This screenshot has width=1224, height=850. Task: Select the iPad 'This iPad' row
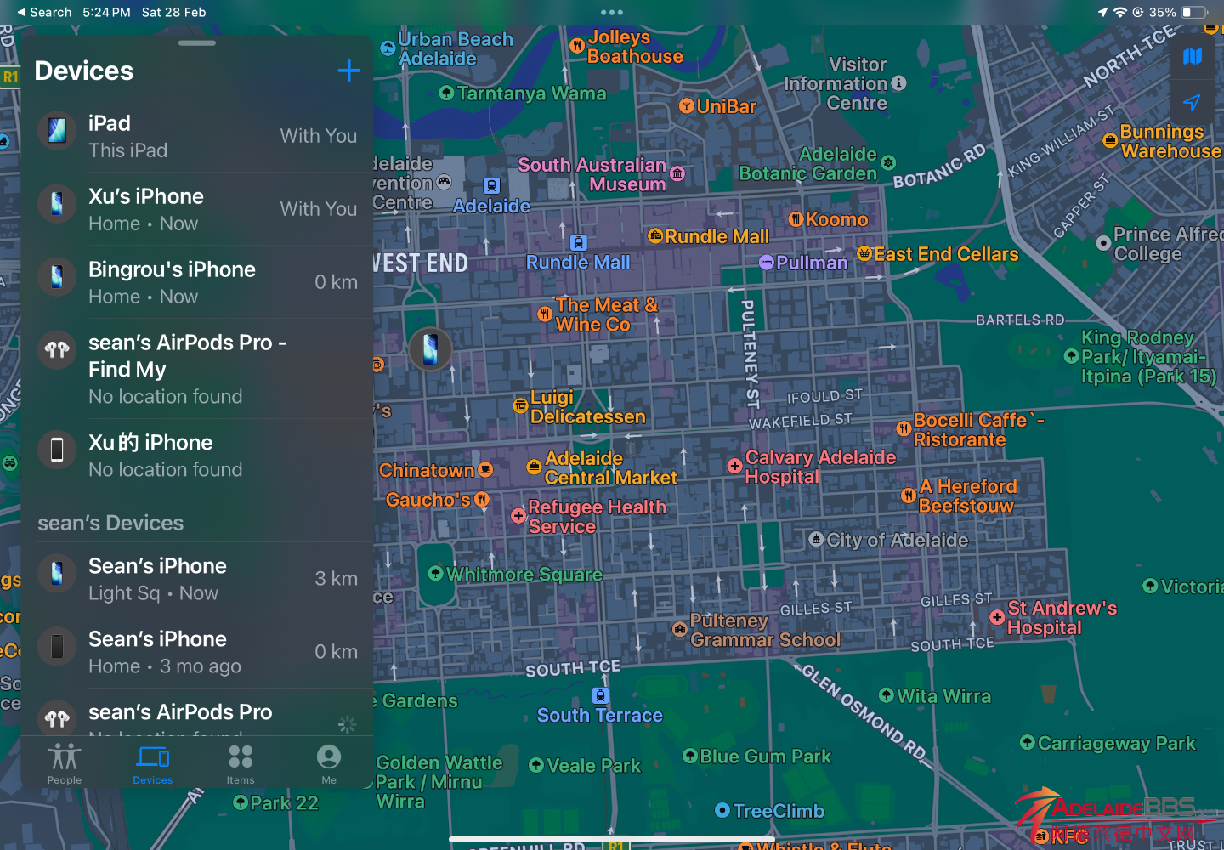pos(197,136)
